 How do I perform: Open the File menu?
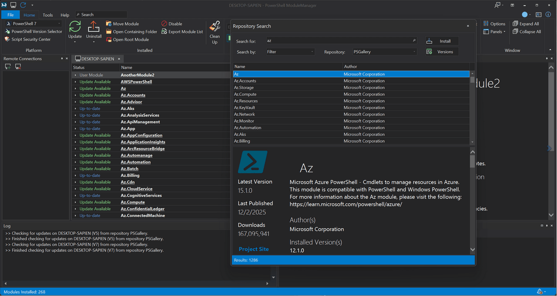(x=10, y=15)
